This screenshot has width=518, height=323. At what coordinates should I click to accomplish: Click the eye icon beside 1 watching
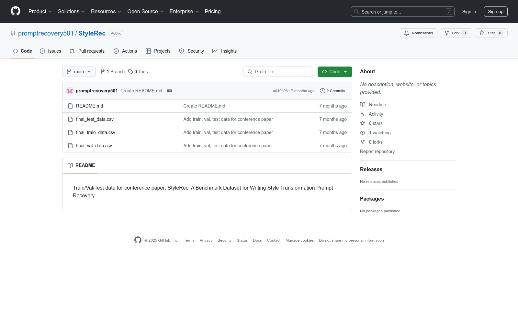pyautogui.click(x=363, y=133)
